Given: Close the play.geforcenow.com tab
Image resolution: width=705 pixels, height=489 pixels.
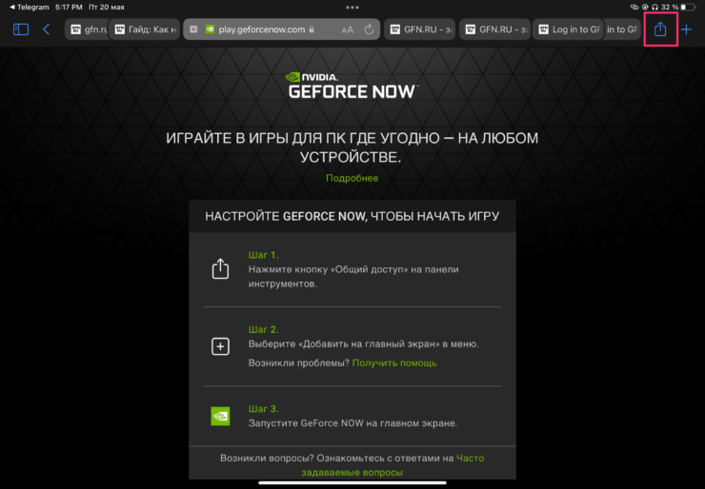Looking at the screenshot, I should tap(193, 29).
